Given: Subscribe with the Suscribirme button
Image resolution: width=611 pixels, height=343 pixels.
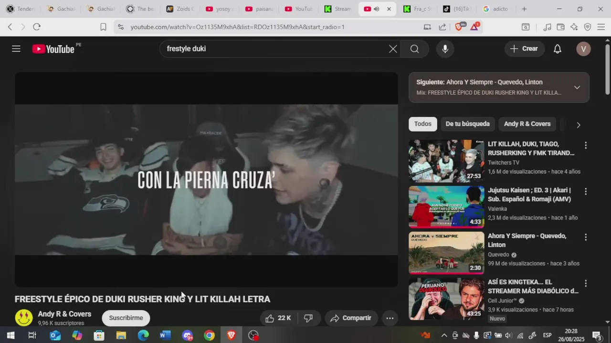Looking at the screenshot, I should coord(126,318).
